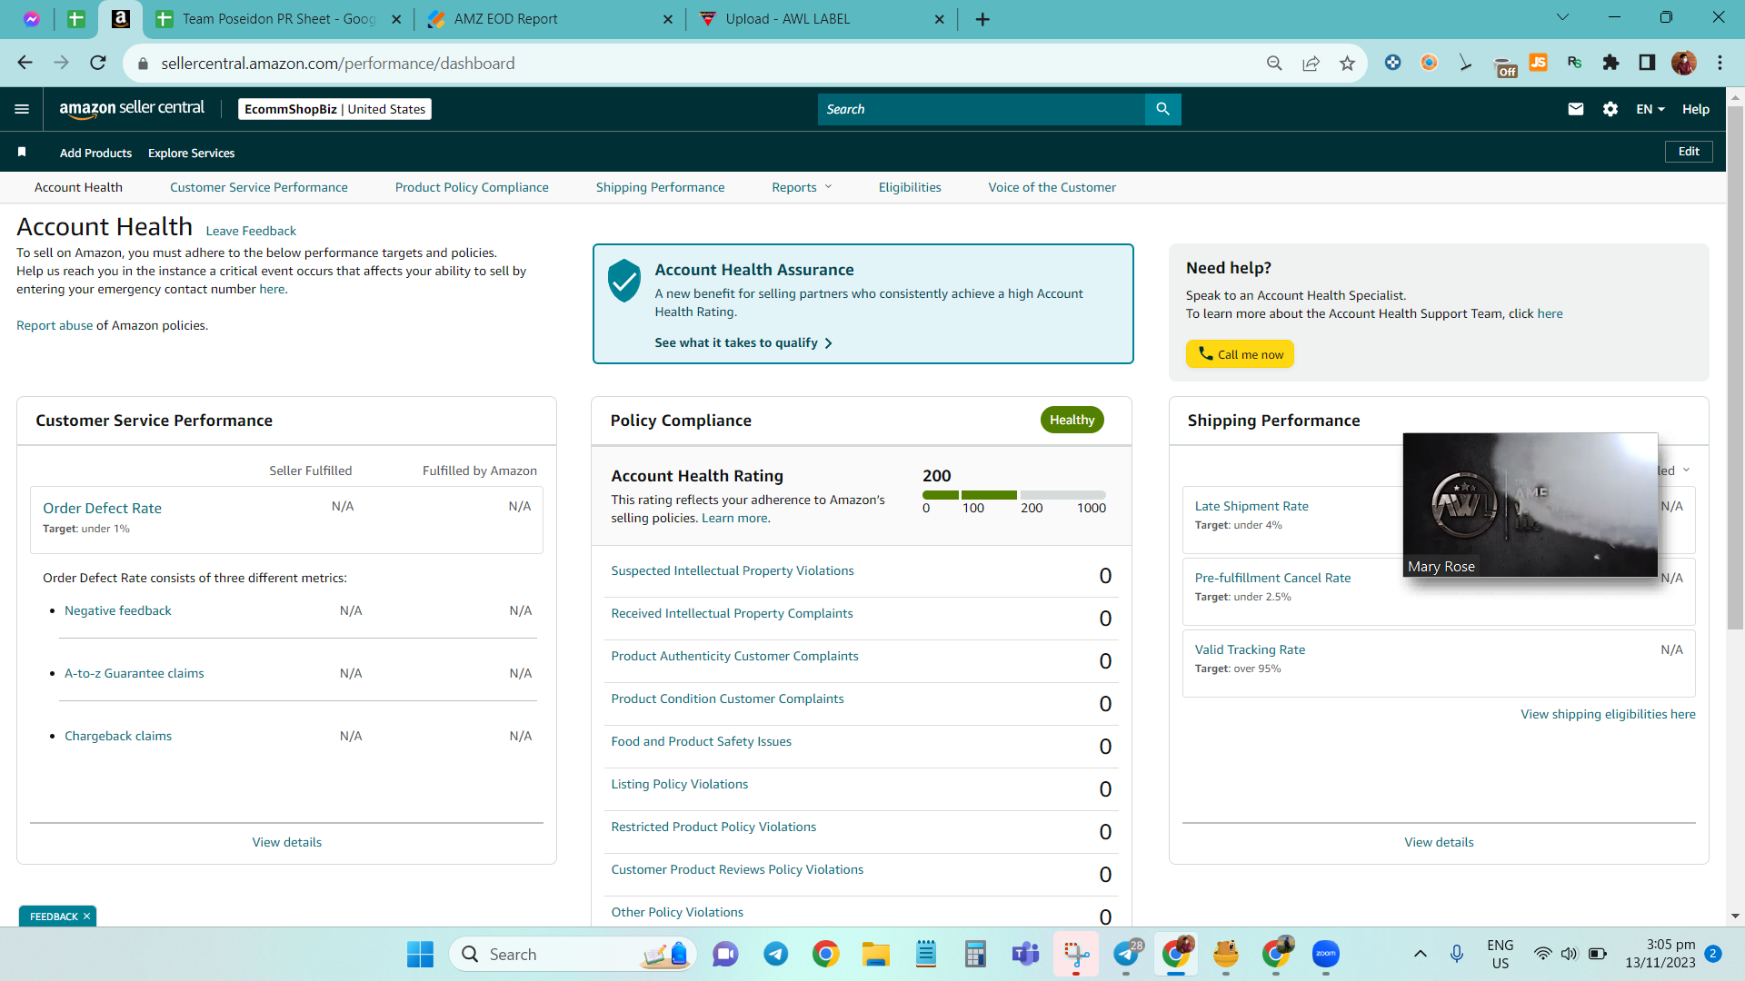This screenshot has height=981, width=1745.
Task: Click the Call me now button
Action: (x=1240, y=354)
